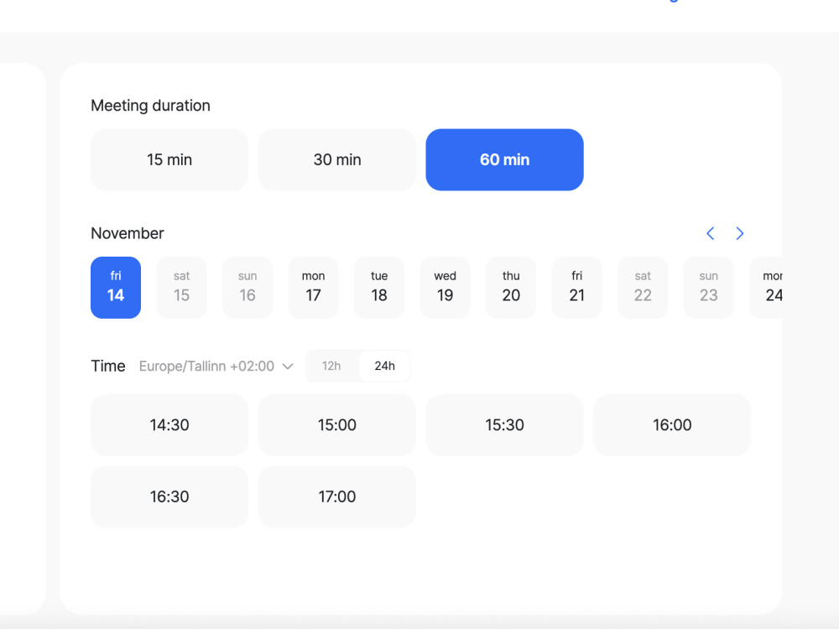Pick Monday 17 date
Viewport: 839px width, 629px height.
coord(313,288)
